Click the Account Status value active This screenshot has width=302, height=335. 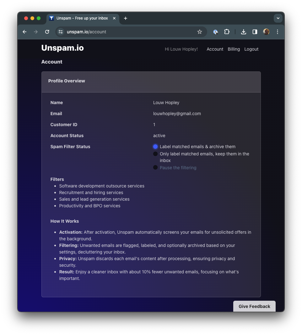(159, 136)
